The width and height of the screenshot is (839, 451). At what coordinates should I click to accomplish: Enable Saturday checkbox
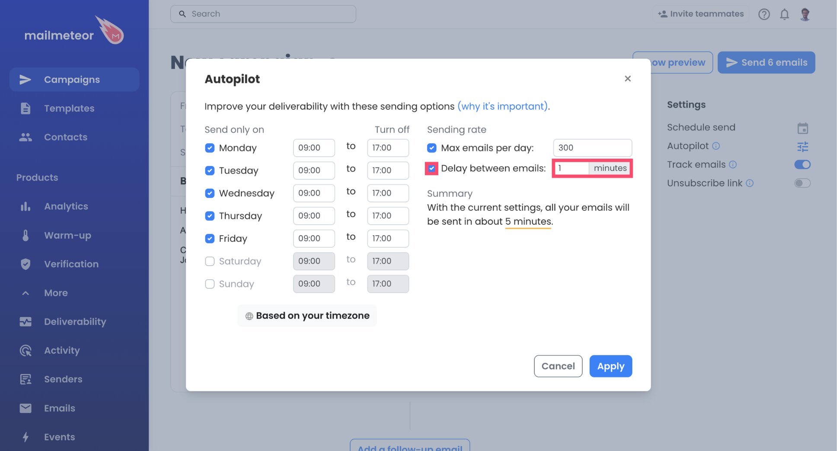click(x=210, y=261)
